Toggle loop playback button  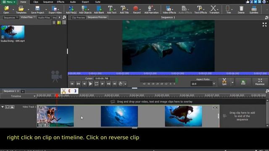tap(96, 84)
